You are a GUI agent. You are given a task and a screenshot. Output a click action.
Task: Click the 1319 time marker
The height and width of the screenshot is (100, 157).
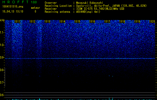pyautogui.click(x=137, y=21)
